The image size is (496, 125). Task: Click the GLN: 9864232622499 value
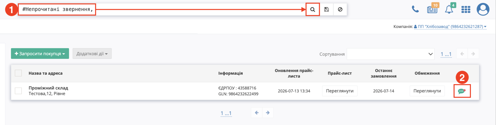[x=238, y=94]
